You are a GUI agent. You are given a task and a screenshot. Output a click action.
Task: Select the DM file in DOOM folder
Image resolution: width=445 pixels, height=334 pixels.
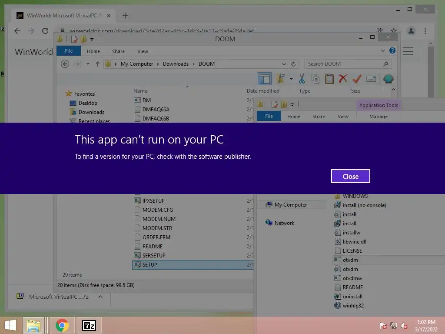coord(146,100)
